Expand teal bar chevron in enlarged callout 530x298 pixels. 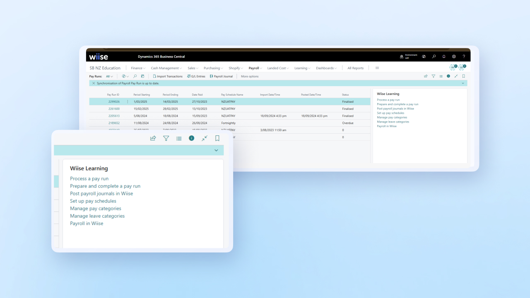click(216, 150)
